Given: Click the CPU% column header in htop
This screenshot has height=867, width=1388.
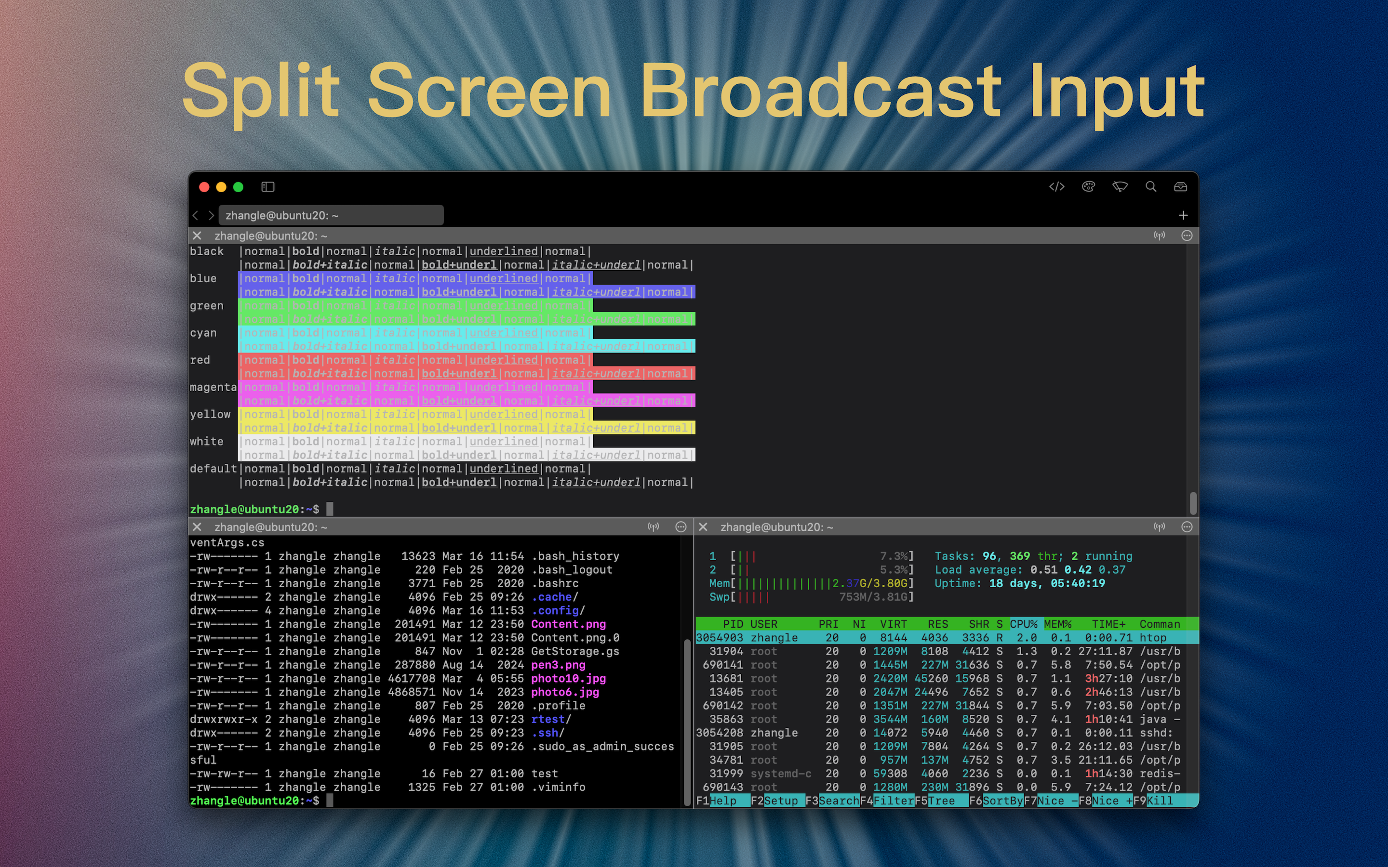Looking at the screenshot, I should [x=1023, y=624].
